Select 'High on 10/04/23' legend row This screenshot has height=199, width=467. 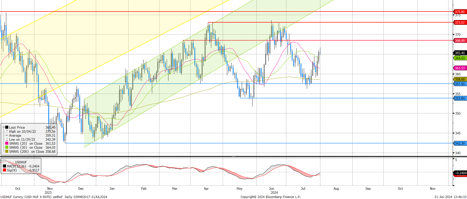pos(23,131)
